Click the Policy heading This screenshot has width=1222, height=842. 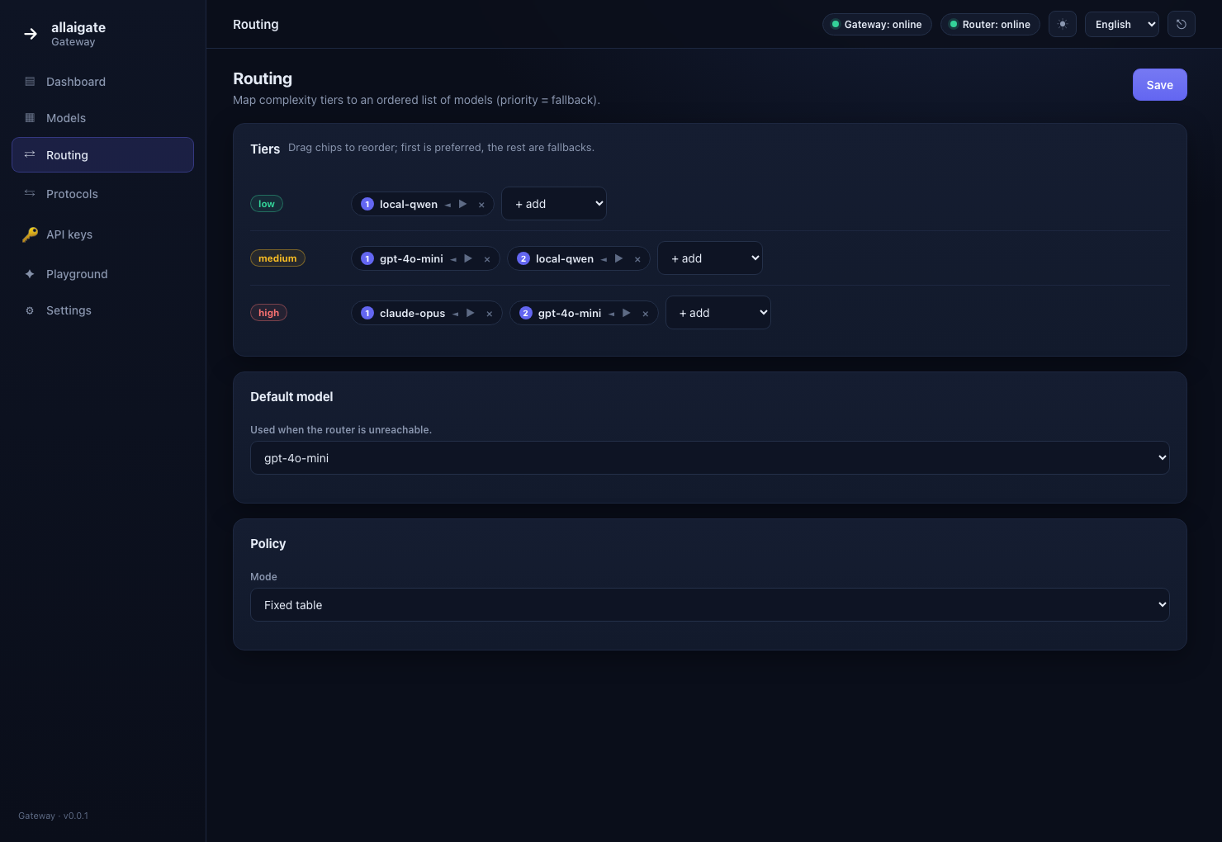pyautogui.click(x=268, y=544)
